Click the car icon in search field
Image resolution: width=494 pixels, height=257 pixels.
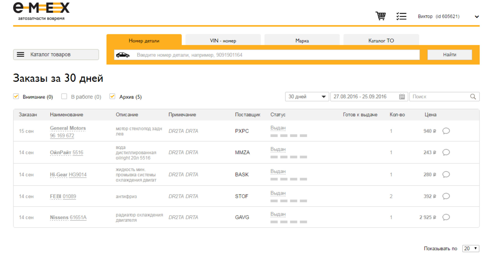(123, 55)
